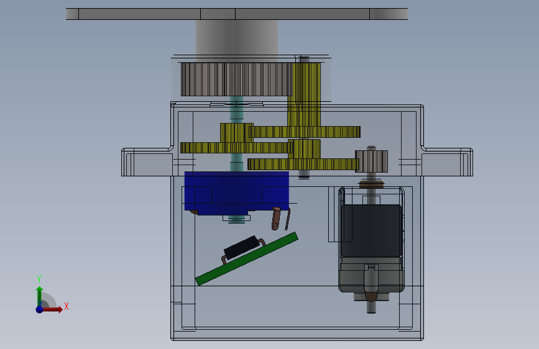Viewport: 539px width, 349px height.
Task: Select the brass potentiometer terminal lug
Action: 275,219
